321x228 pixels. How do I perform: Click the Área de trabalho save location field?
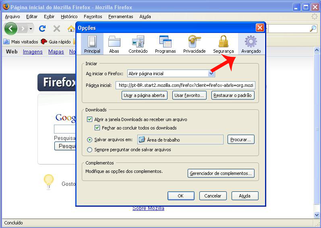point(180,140)
